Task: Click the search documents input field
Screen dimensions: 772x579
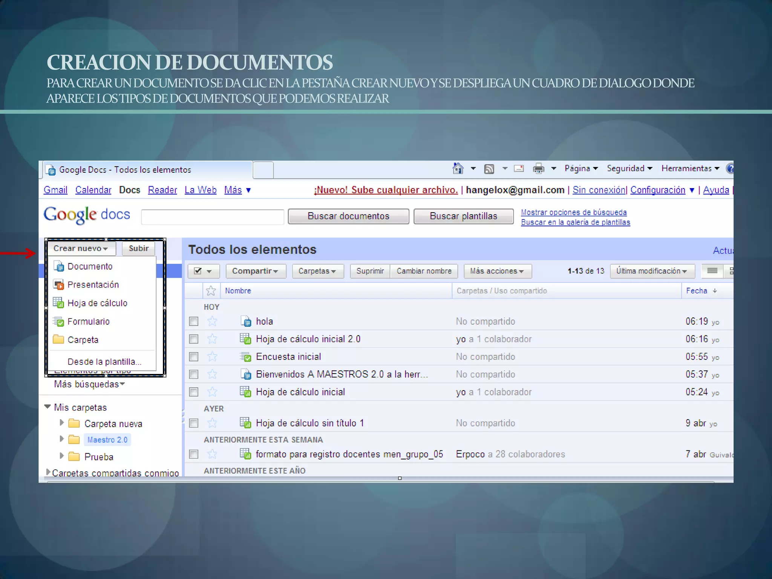Action: click(x=213, y=217)
